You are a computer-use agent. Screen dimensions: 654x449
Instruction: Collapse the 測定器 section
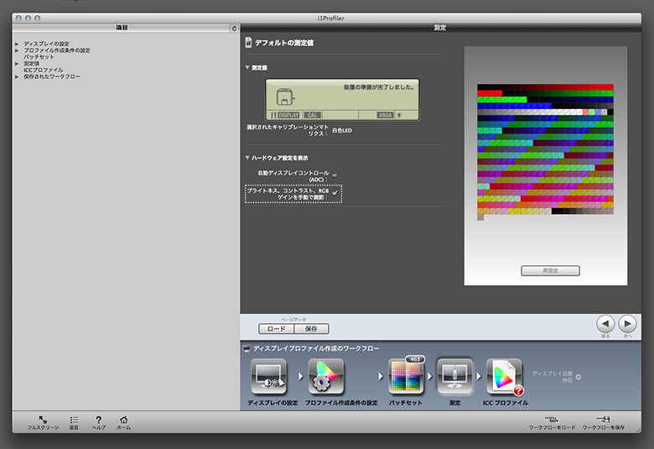[x=247, y=67]
